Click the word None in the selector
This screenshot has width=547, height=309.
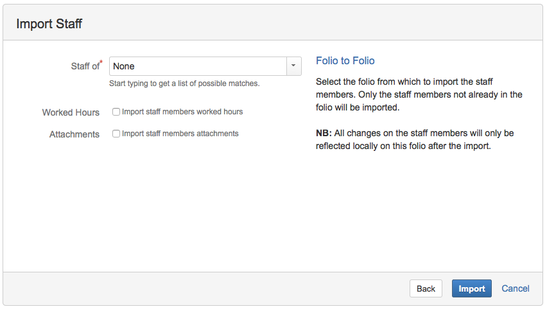pos(124,66)
